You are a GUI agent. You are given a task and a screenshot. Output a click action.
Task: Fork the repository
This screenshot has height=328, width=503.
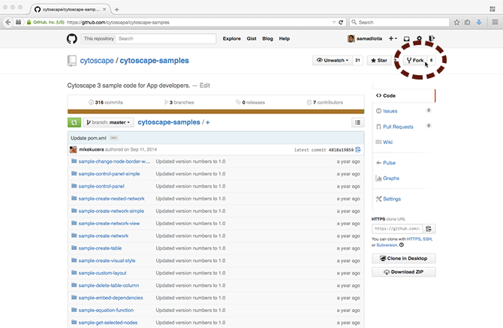coord(415,60)
